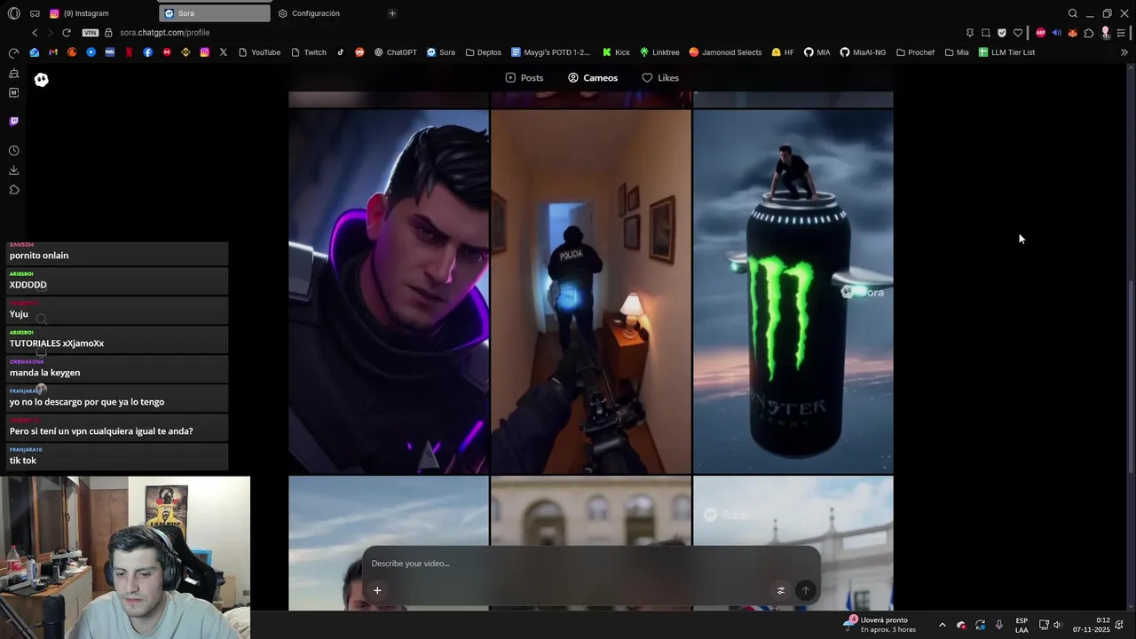The height and width of the screenshot is (639, 1136).
Task: Open history clock icon in Opera sidebar
Action: pos(13,151)
